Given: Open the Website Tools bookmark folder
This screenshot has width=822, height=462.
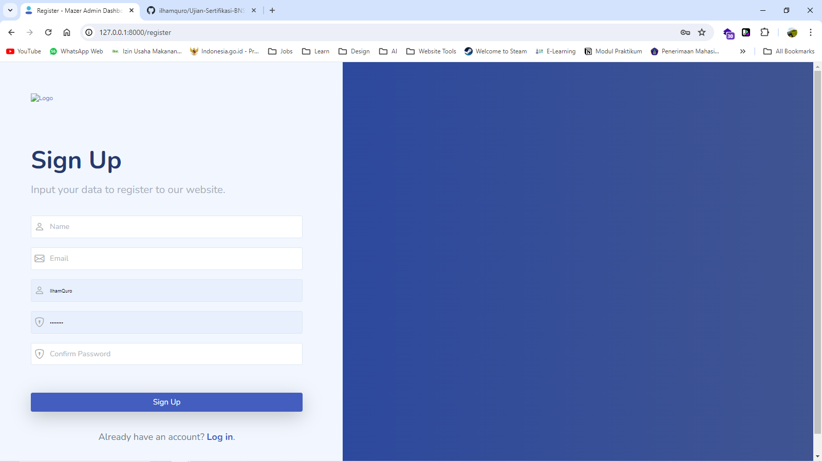Looking at the screenshot, I should click(x=432, y=51).
